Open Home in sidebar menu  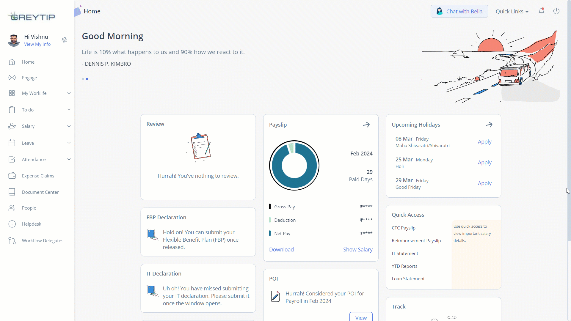pyautogui.click(x=28, y=62)
